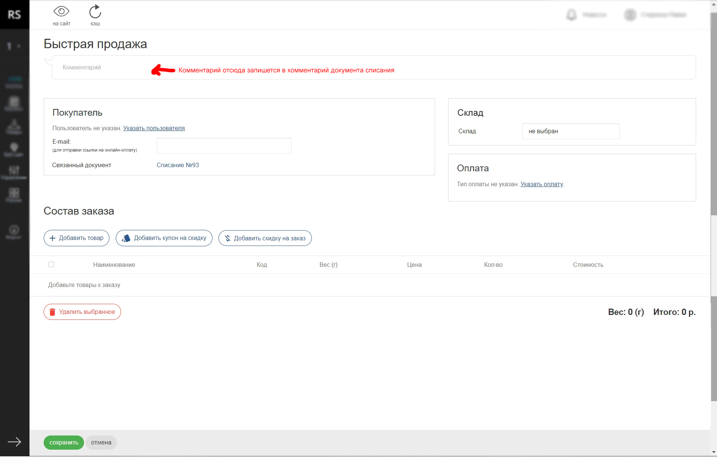This screenshot has height=459, width=717.
Task: Click 'Указать пользователя' link
Action: [x=154, y=129]
